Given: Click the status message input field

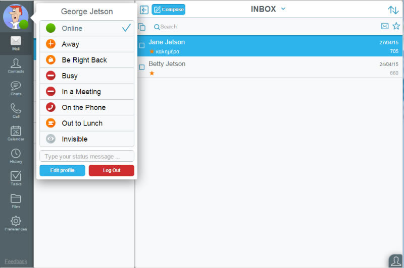Looking at the screenshot, I should point(87,156).
